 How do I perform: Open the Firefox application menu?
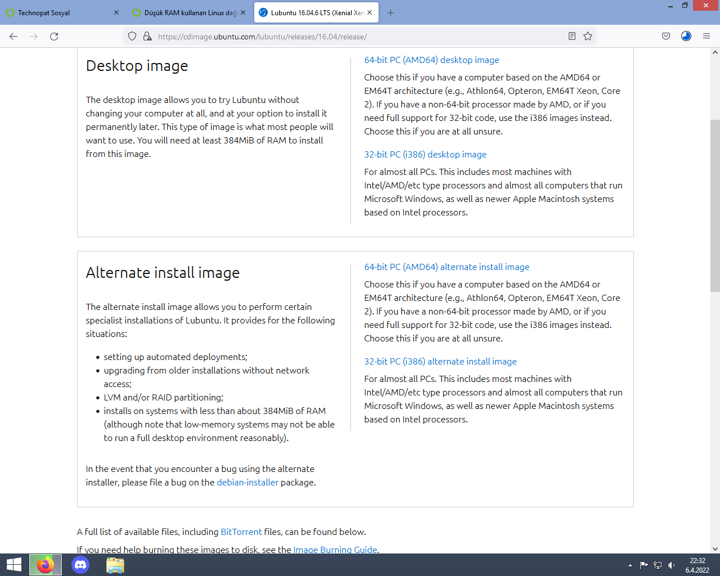coord(706,37)
